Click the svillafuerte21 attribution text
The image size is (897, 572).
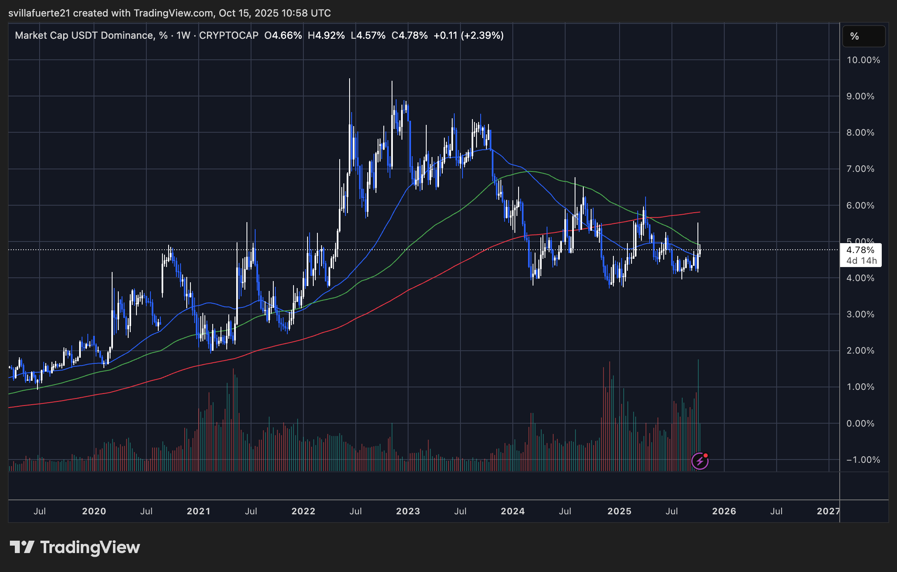[40, 13]
